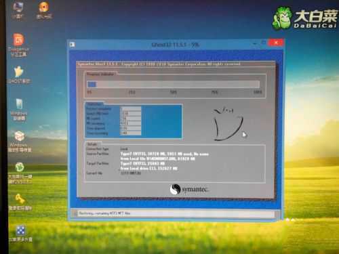Click the Ghost progress indicator bar
The height and width of the screenshot is (254, 339).
173,85
